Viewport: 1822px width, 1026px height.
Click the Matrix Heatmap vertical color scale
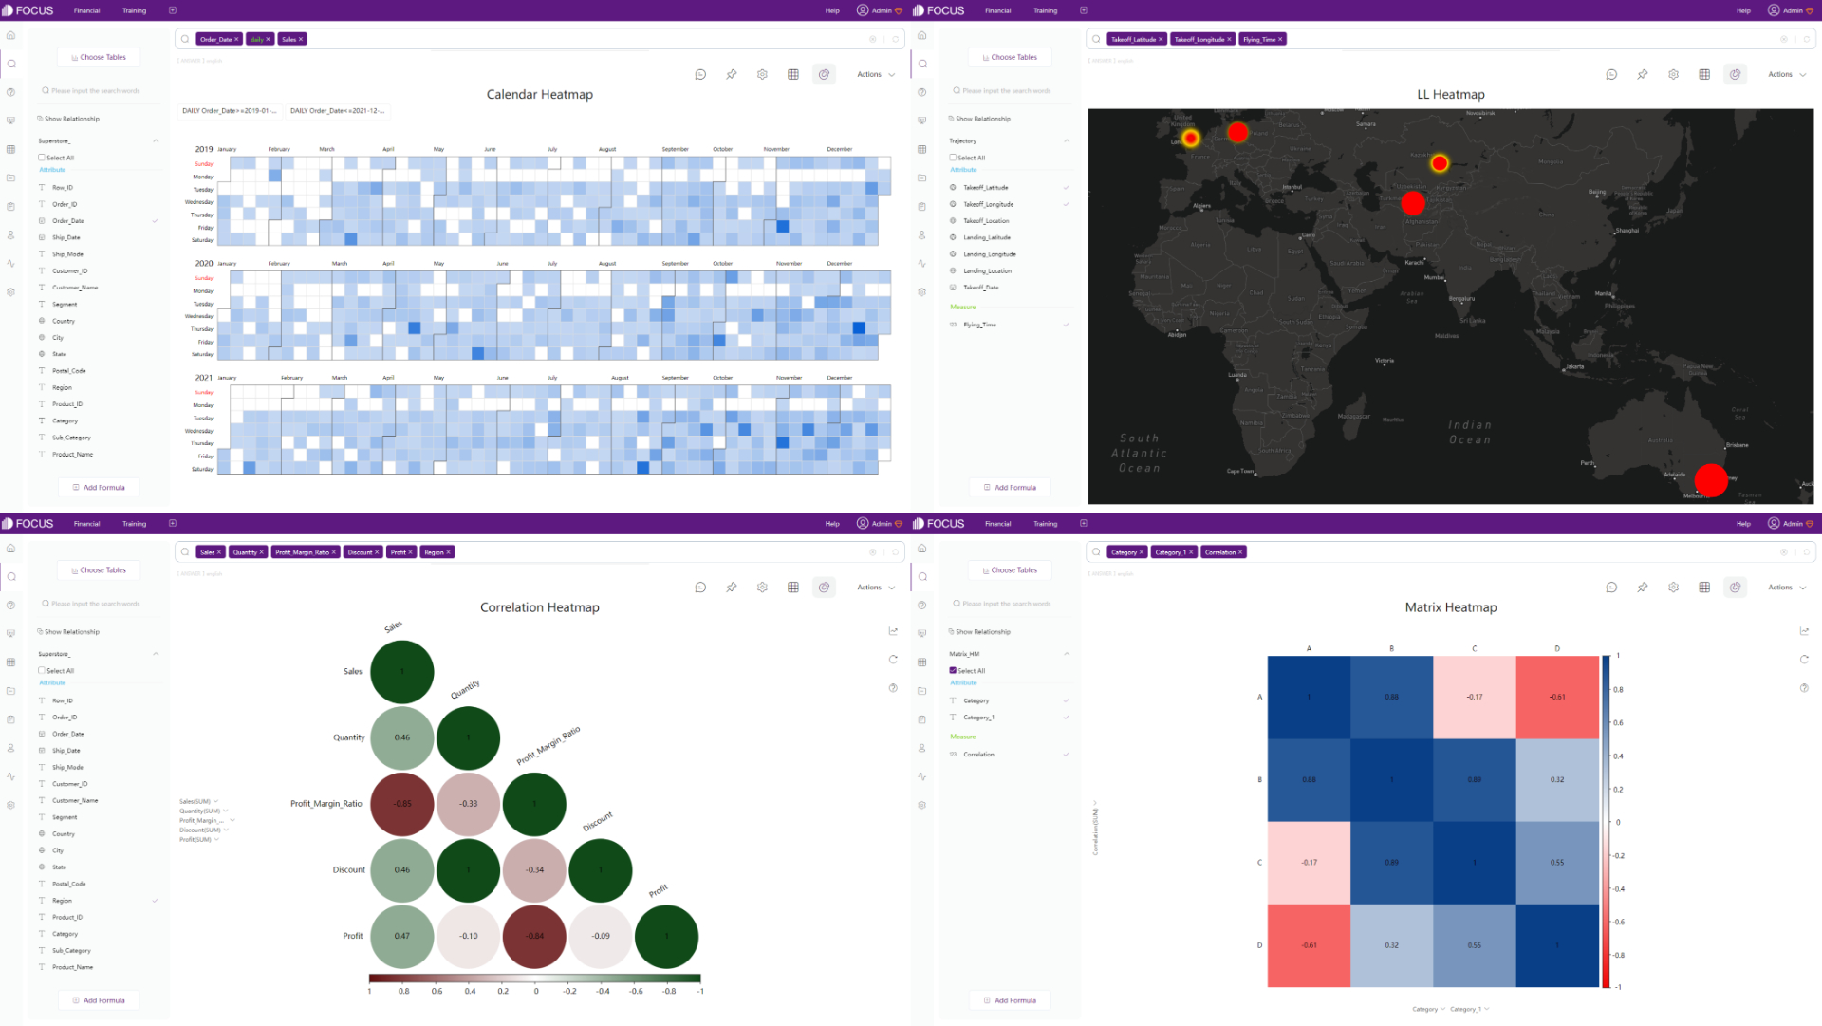1606,822
